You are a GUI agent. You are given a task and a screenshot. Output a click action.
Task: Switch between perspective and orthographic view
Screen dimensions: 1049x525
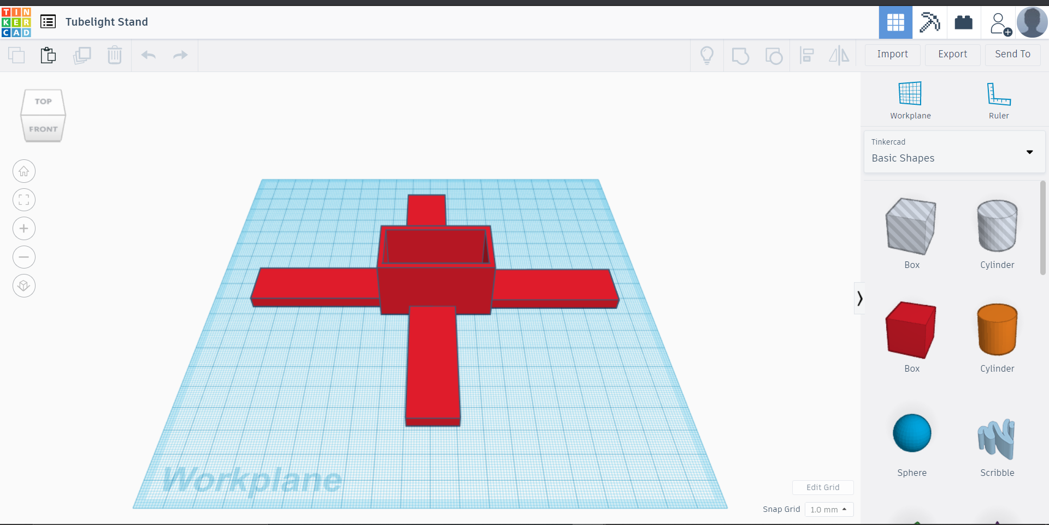tap(23, 285)
